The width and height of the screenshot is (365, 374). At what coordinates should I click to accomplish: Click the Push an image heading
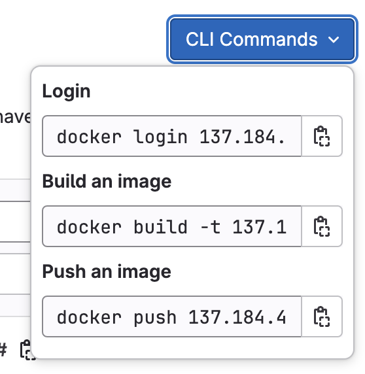[x=107, y=272]
